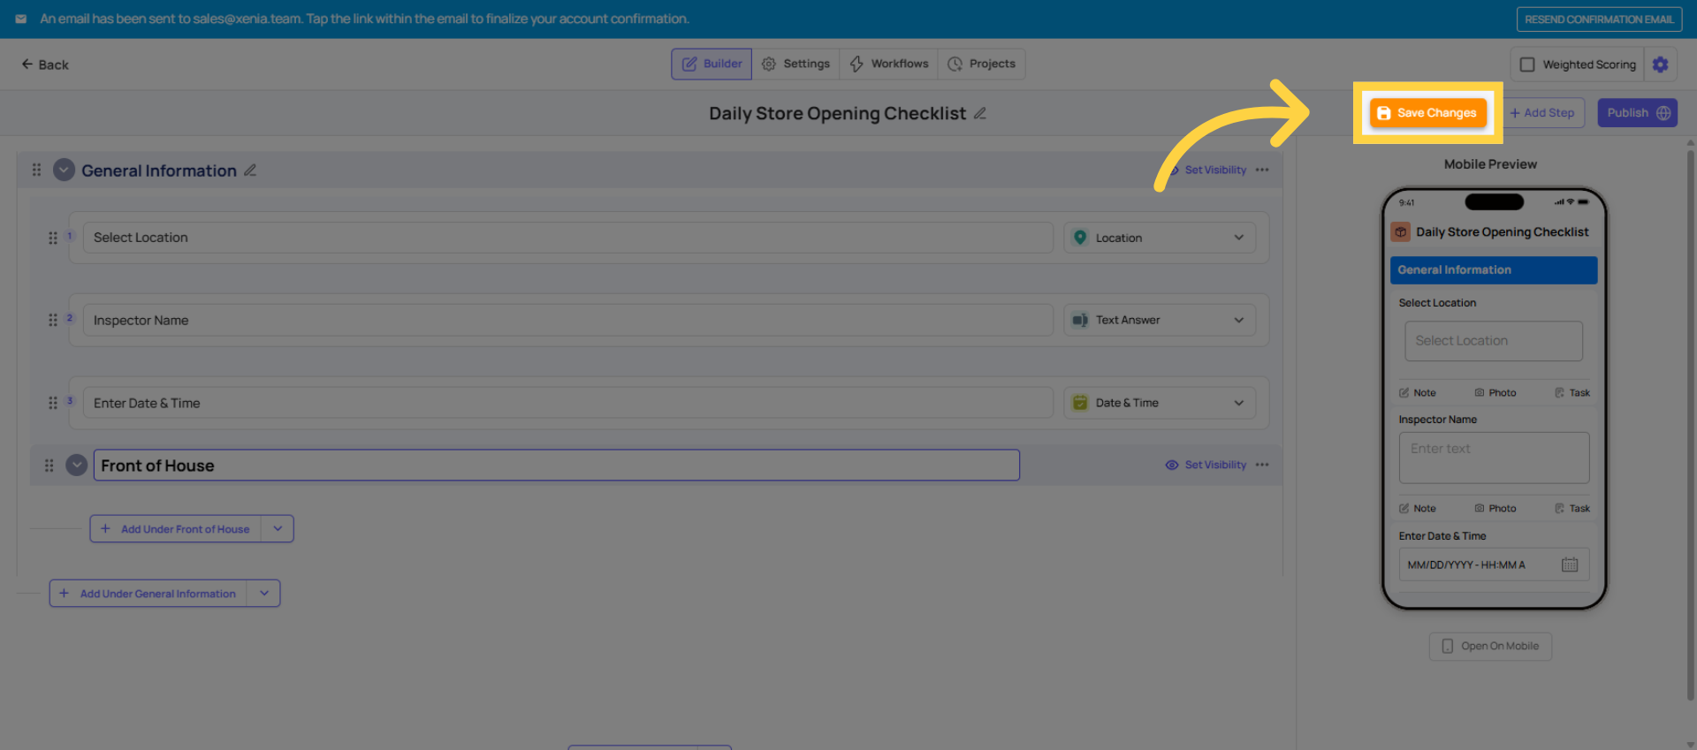The width and height of the screenshot is (1697, 750).
Task: Open the Date & Time type dropdown
Action: 1160,403
